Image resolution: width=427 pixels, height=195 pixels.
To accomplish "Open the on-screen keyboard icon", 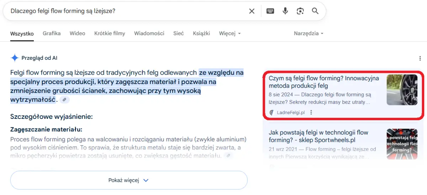I will click(x=270, y=11).
